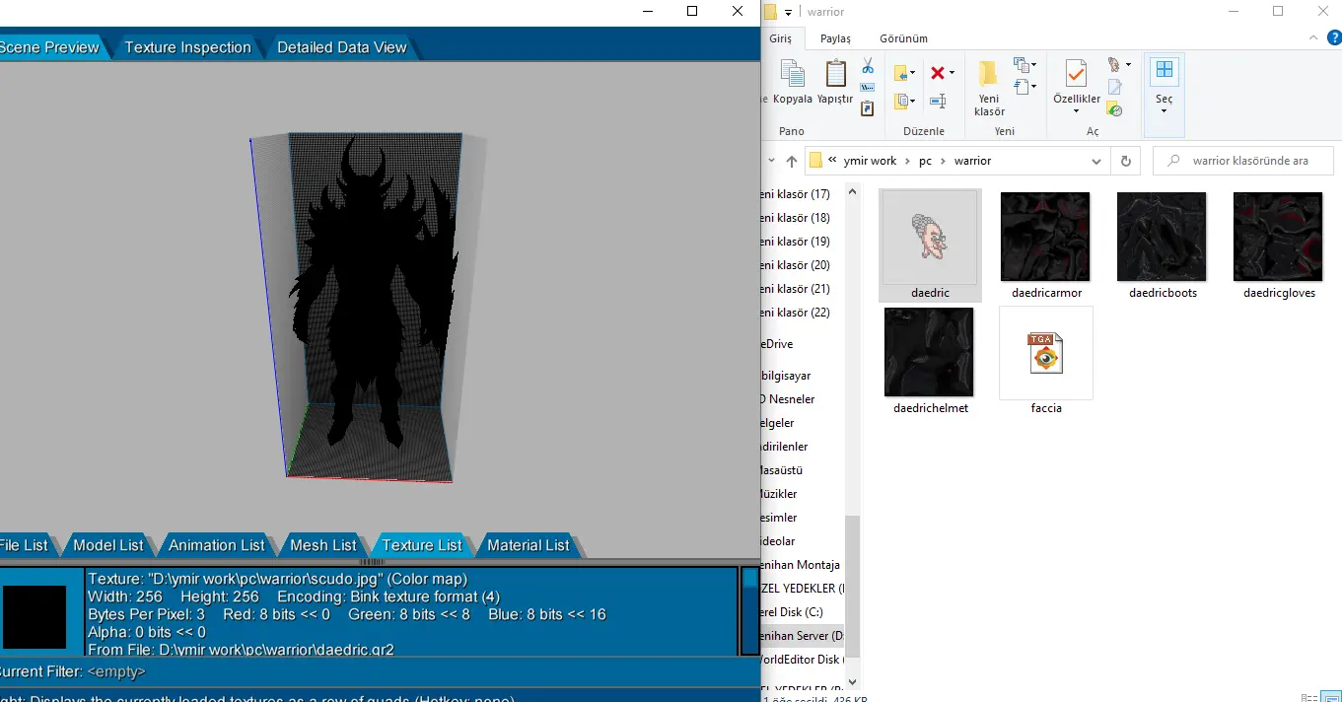Viewport: 1342px width, 702px height.
Task: Rename the file with the rename icon
Action: click(938, 101)
